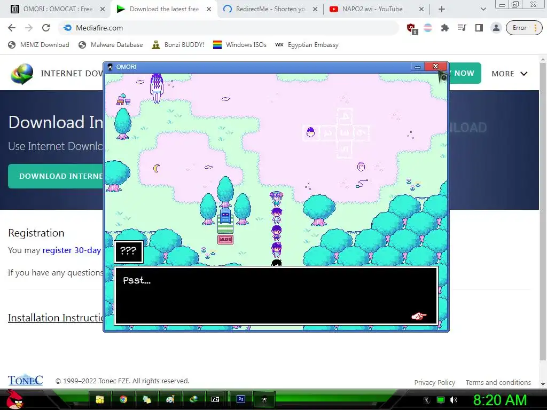
Task: Open the media controls playlist icon
Action: (462, 28)
